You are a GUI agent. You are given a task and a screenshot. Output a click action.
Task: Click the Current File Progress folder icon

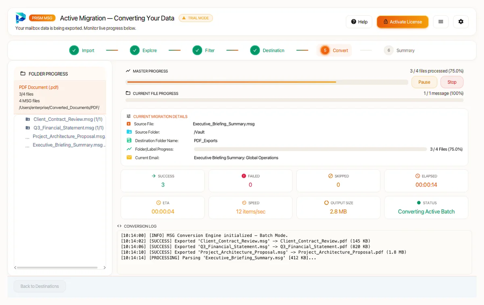(x=128, y=93)
